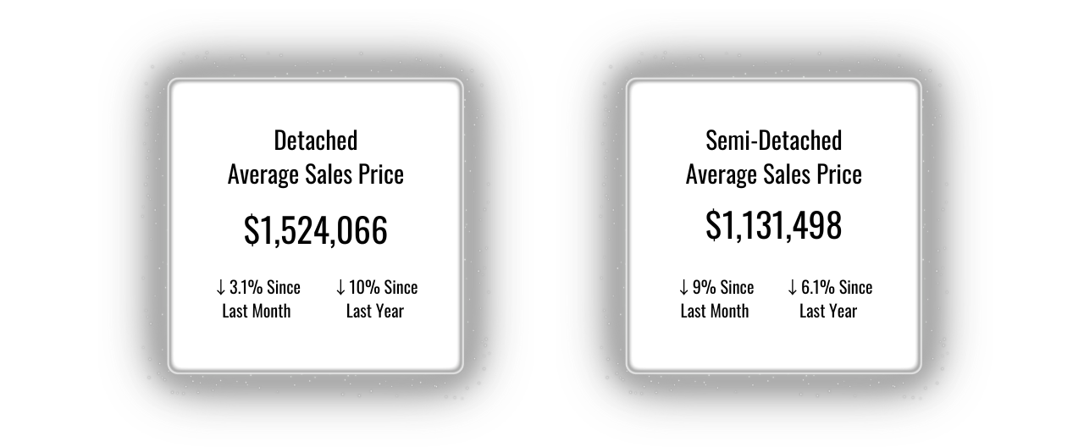This screenshot has width=1084, height=447.
Task: Click the 10% Since text
Action: (383, 287)
